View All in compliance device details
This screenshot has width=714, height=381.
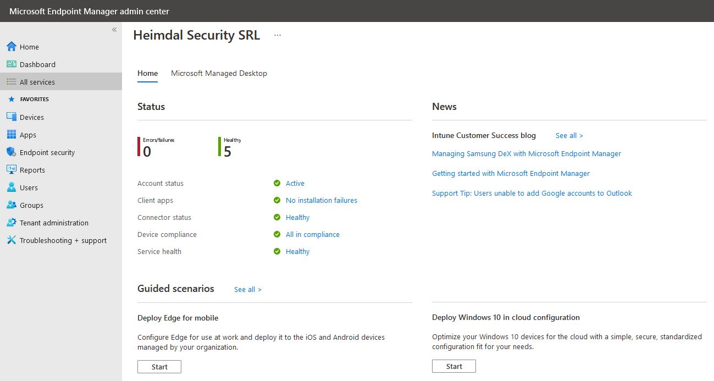point(313,234)
